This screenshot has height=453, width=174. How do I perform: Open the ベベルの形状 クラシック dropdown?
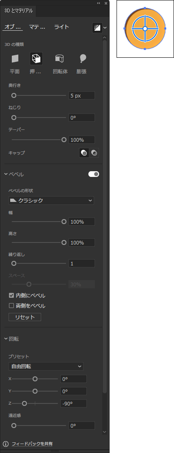click(x=51, y=200)
